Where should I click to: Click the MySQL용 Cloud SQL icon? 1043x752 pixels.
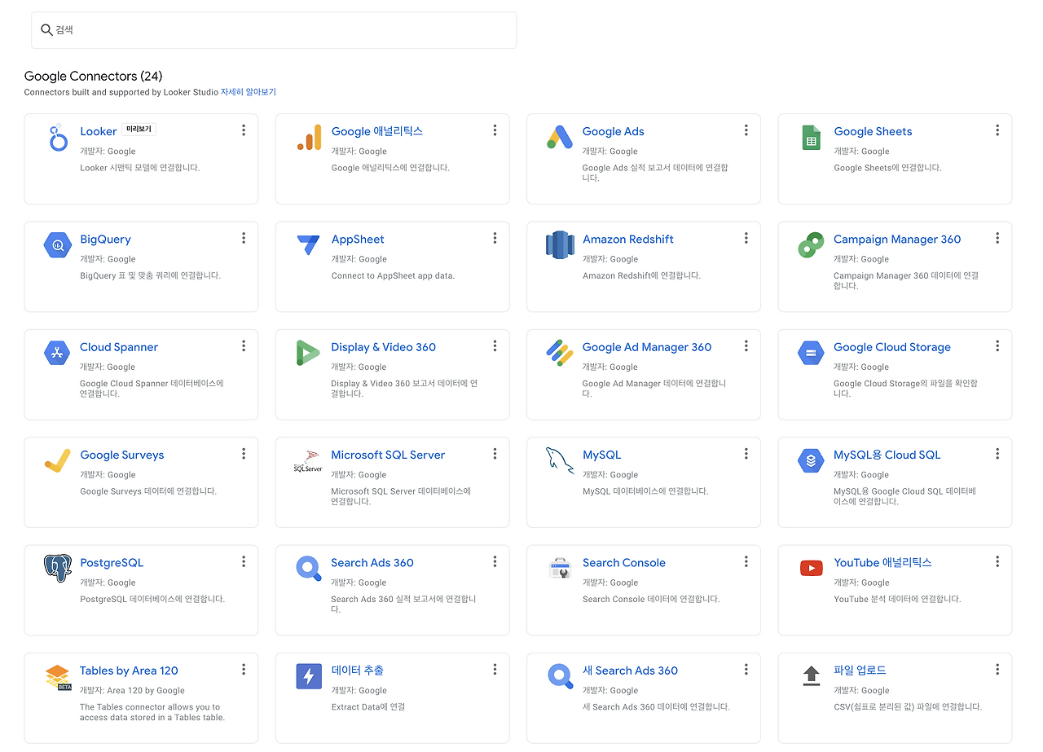[811, 461]
